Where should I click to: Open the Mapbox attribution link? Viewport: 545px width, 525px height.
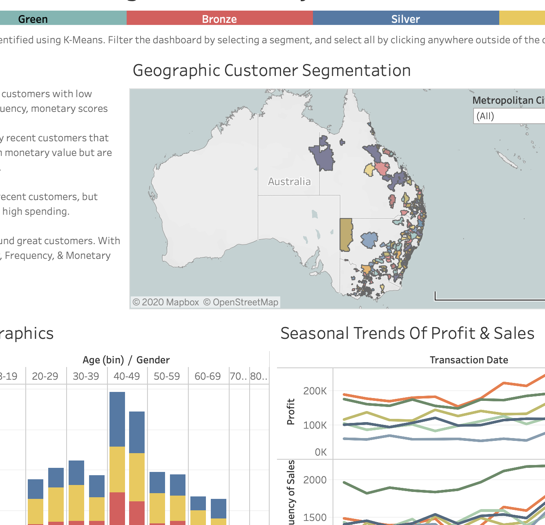(167, 302)
